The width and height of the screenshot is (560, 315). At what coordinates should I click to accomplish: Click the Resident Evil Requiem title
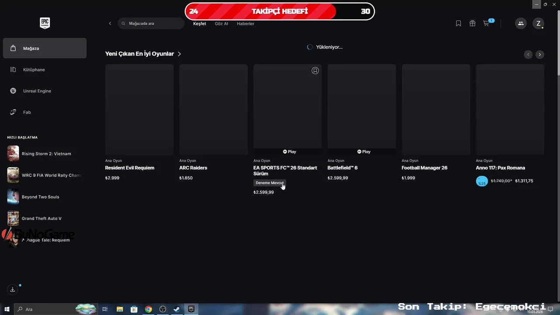click(129, 168)
